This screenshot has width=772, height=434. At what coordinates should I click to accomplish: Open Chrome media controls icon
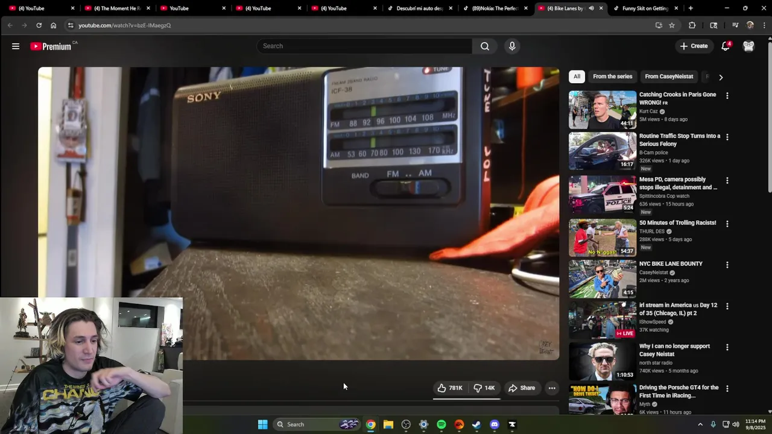tap(735, 25)
